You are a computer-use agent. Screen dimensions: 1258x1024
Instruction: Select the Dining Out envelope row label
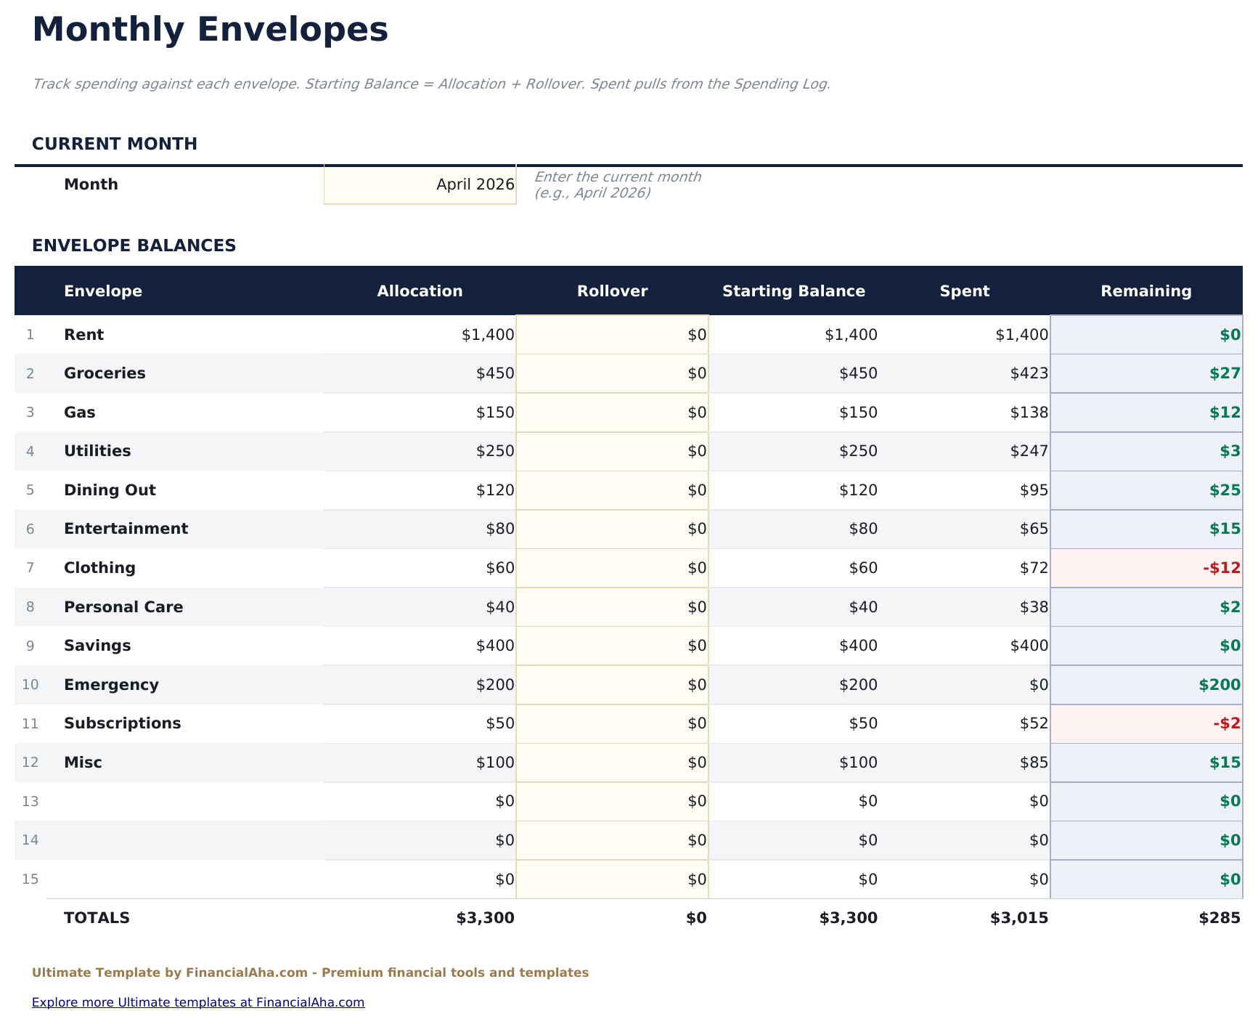coord(110,489)
